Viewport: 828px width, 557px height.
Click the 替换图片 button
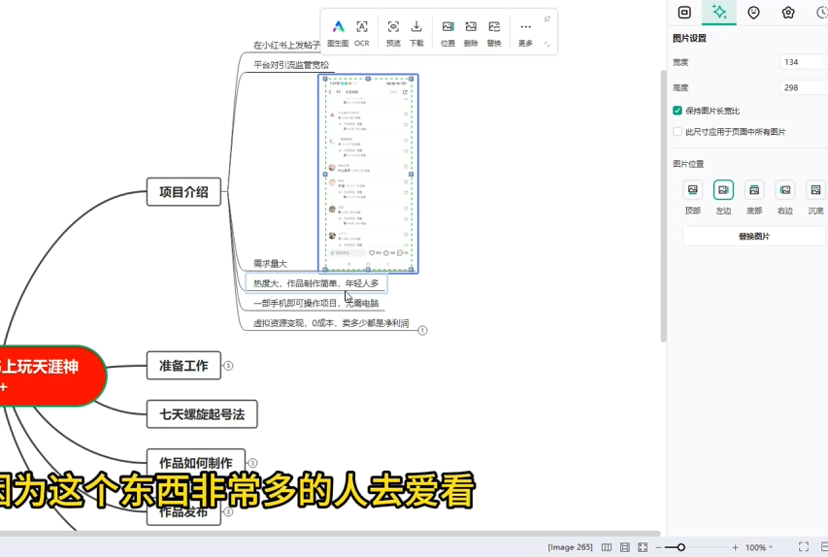pyautogui.click(x=754, y=237)
